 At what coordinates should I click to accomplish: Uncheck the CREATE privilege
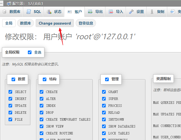coord(42,92)
